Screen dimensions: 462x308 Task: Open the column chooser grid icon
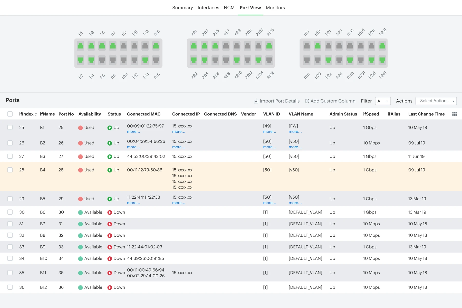454,114
